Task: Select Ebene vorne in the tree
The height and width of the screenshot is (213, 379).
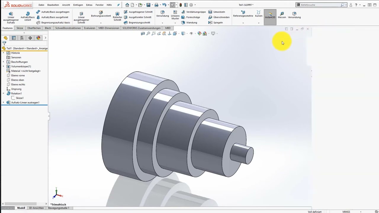Action: pos(18,75)
